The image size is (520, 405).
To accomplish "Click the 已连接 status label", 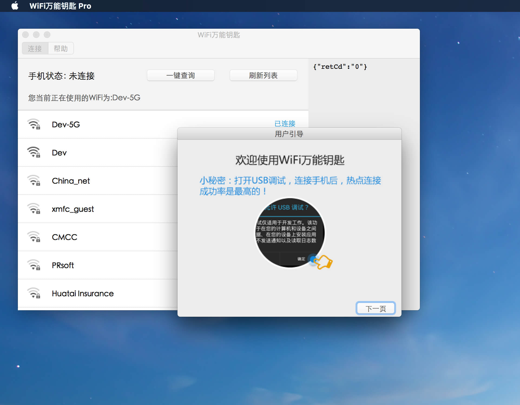I will click(285, 123).
